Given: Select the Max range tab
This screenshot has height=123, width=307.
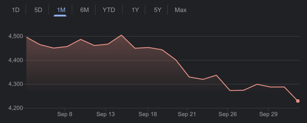Looking at the screenshot, I should [x=180, y=10].
